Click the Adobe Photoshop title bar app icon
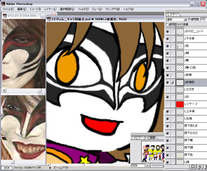Image resolution: width=207 pixels, height=171 pixels. click(x=3, y=4)
